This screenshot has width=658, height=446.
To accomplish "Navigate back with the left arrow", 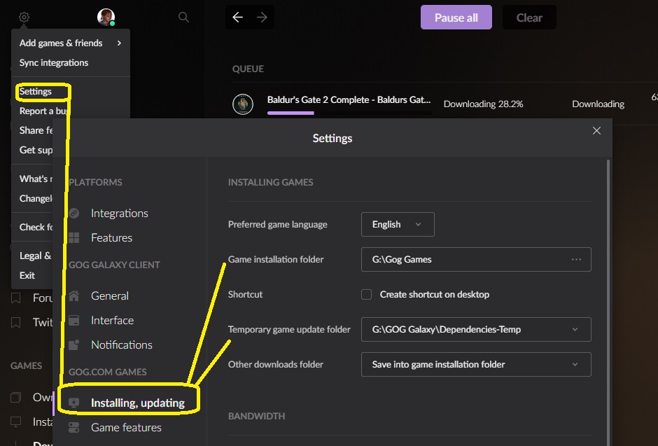I will point(238,18).
